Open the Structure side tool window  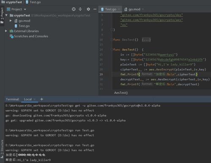2,149
